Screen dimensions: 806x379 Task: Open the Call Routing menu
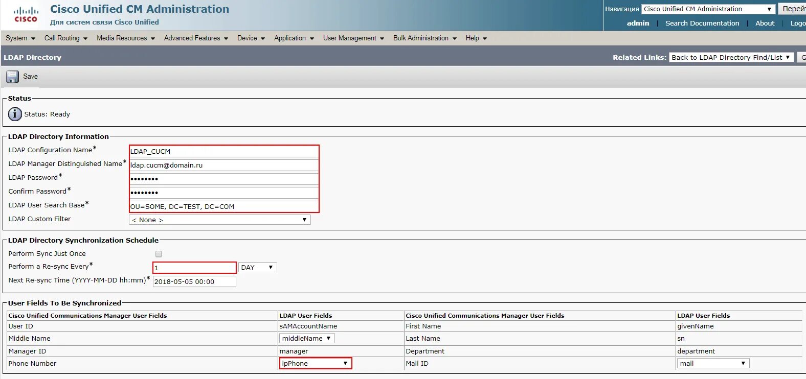click(66, 38)
